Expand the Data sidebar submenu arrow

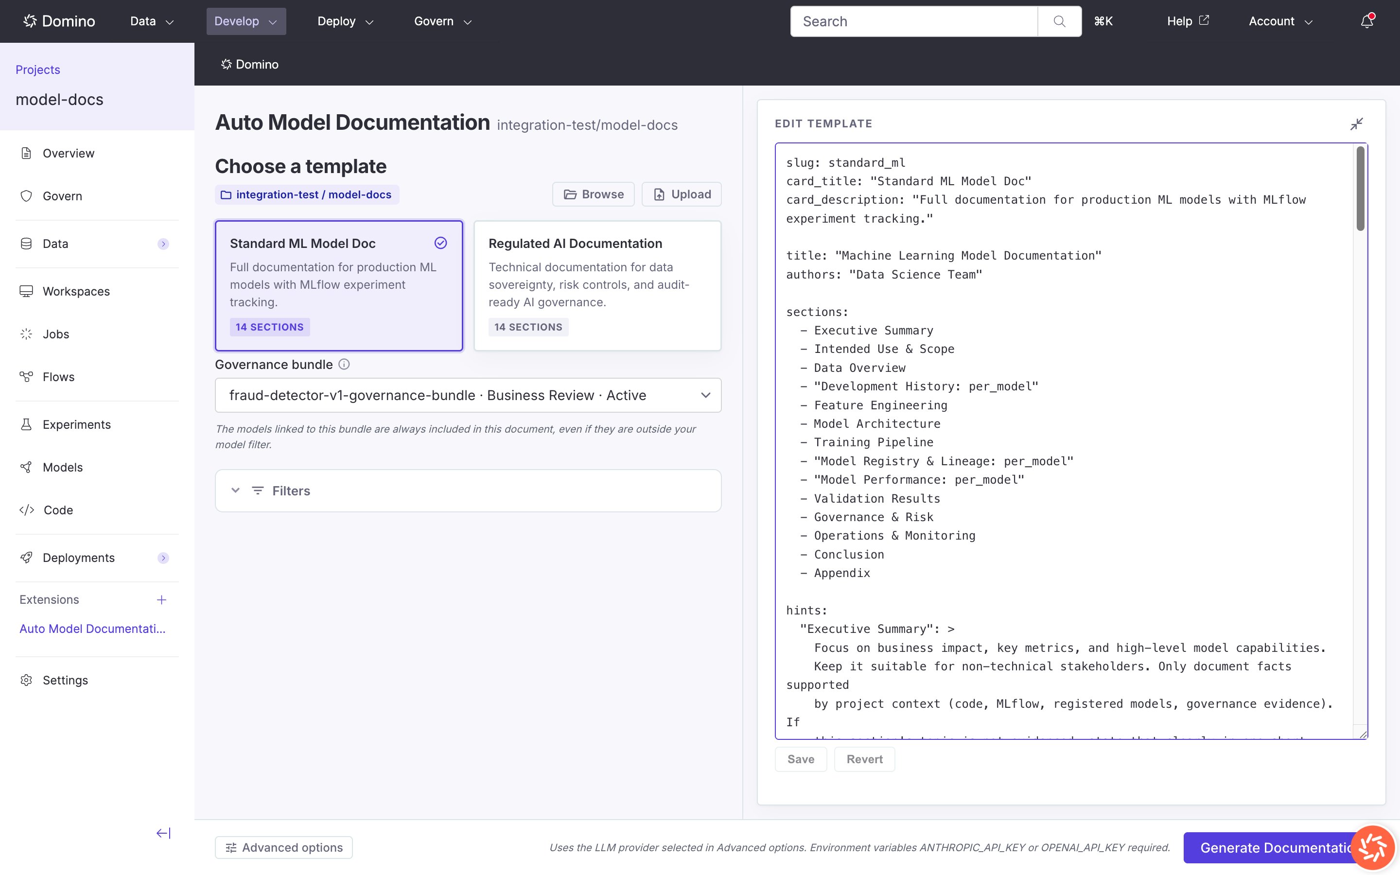pos(163,244)
